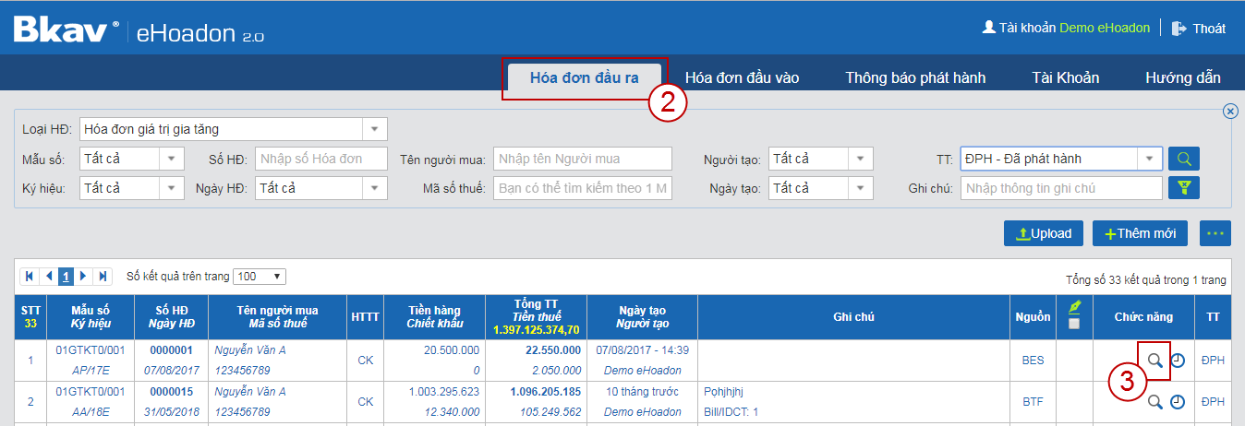Viewport: 1245px width, 426px height.
Task: Expand the Ngày HĐ dropdown
Action: [x=374, y=188]
